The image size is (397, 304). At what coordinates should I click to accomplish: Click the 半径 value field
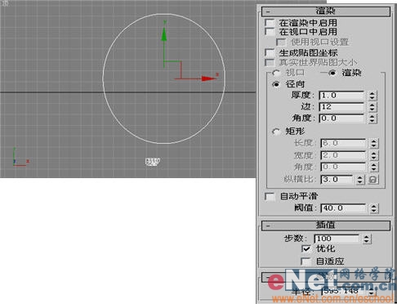(344, 291)
